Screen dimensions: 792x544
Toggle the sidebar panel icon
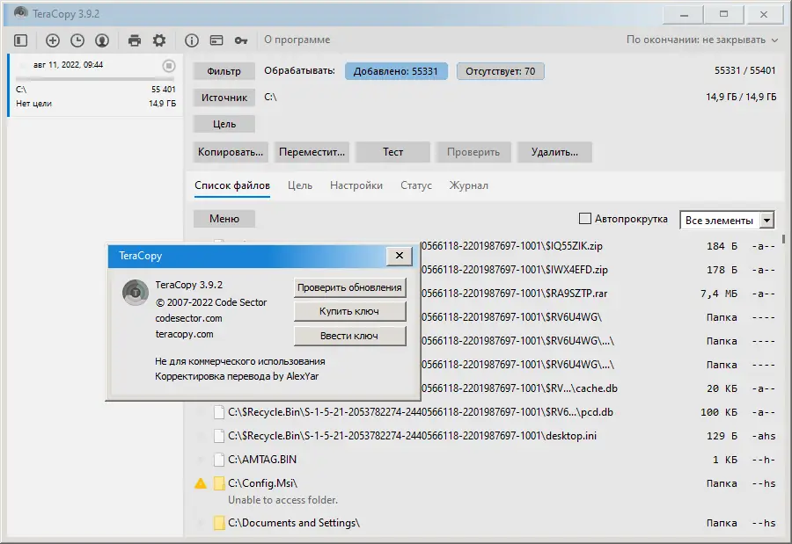(x=21, y=40)
